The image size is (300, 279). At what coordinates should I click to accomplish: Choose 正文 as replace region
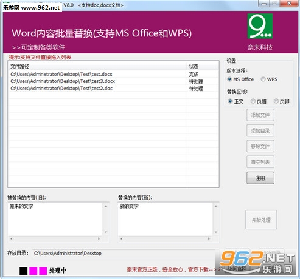pos(235,101)
